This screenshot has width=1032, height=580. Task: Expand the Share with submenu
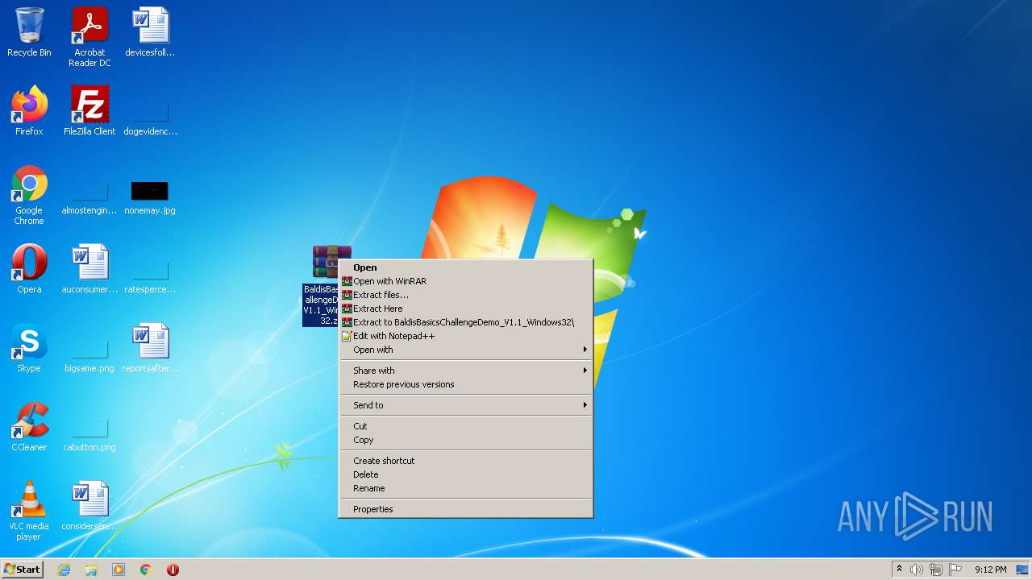point(466,371)
